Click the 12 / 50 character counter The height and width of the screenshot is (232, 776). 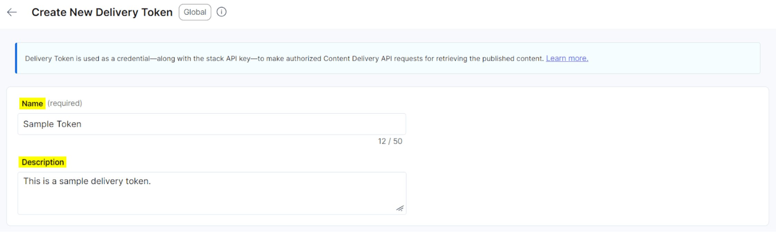point(390,141)
